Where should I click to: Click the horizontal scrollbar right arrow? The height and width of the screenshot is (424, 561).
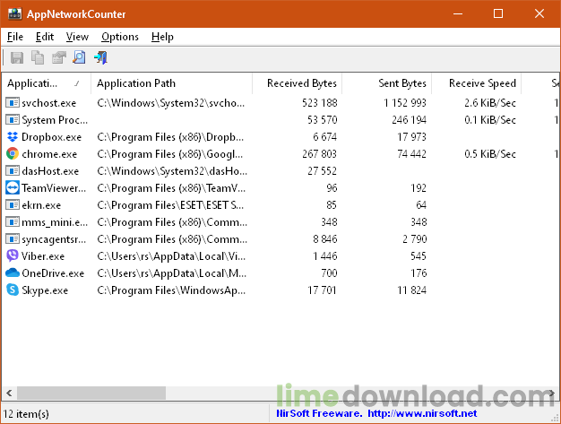pyautogui.click(x=552, y=394)
